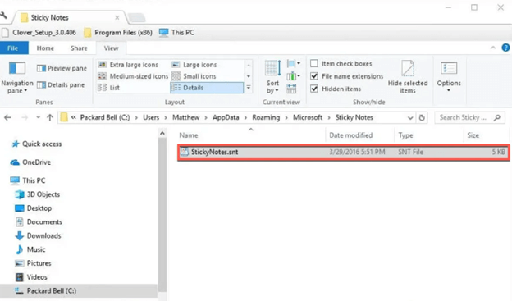Select List layout
The height and width of the screenshot is (301, 512).
pyautogui.click(x=109, y=88)
